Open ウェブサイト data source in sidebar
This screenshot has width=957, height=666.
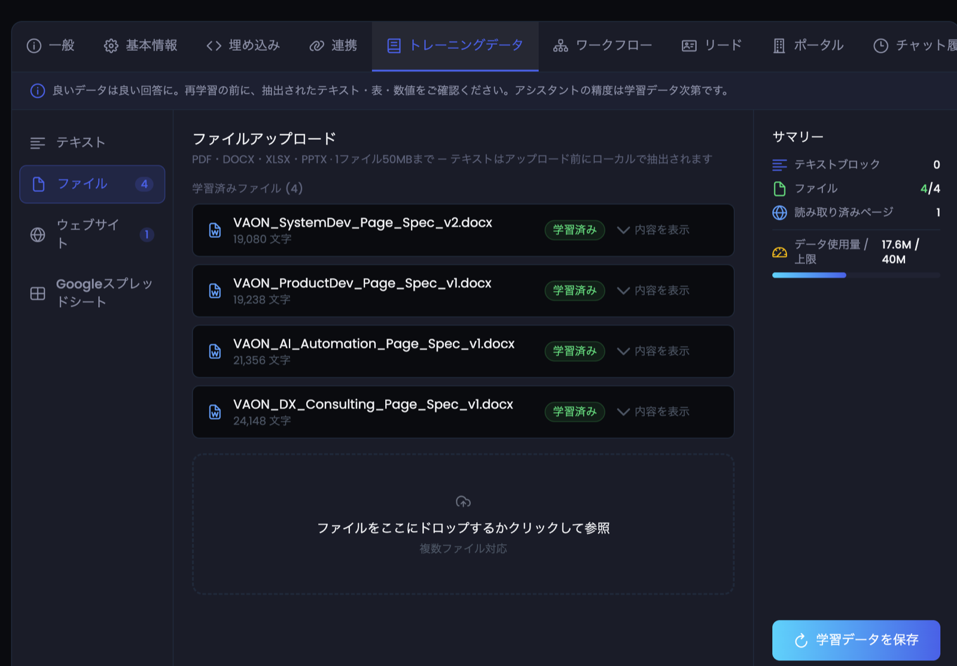point(92,234)
